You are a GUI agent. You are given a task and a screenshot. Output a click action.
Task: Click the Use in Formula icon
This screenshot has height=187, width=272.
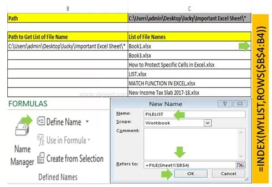(41, 140)
